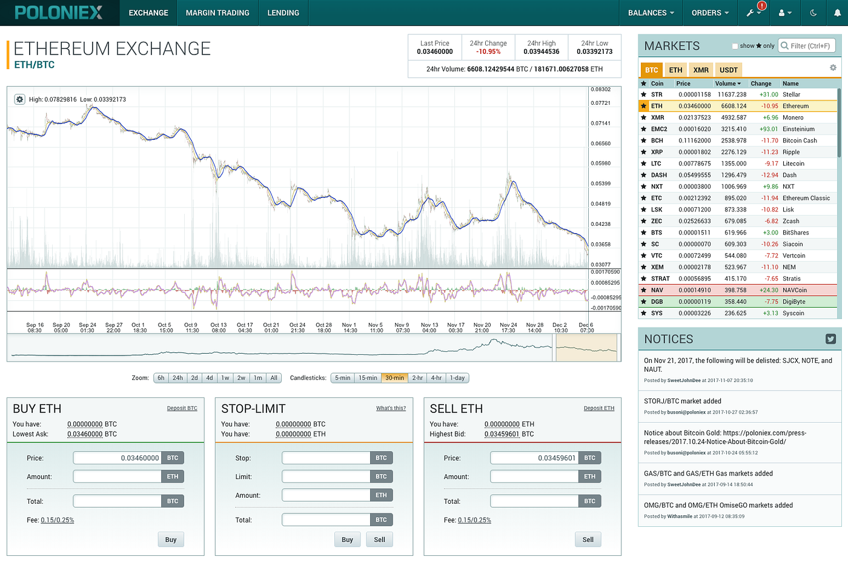This screenshot has height=568, width=848.
Task: Click the Stop-Limit Stop field
Action: [x=326, y=458]
